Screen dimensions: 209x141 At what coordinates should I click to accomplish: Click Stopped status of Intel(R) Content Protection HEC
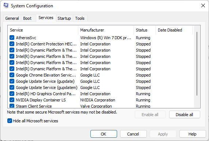point(143,44)
